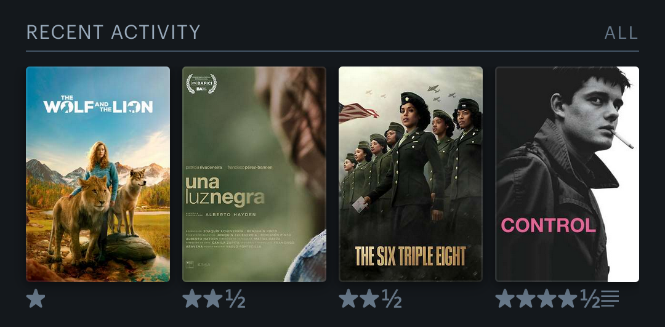Click the gold THE SIX TRIPLE EIGHT title text
This screenshot has height=327, width=665.
pos(410,256)
